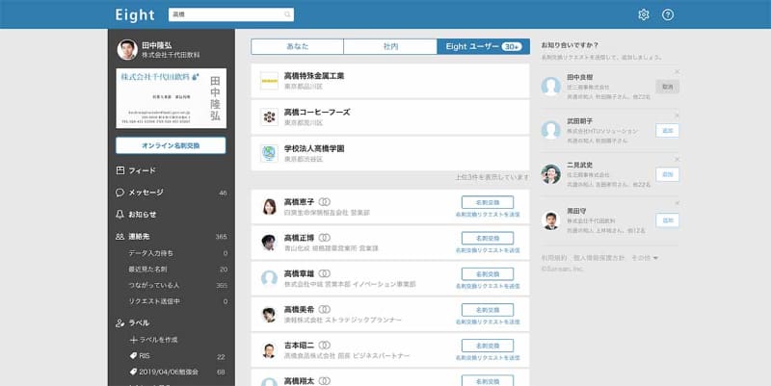Click the メッセージ speech bubble icon
Screen dimensions: 771x386
(x=120, y=193)
